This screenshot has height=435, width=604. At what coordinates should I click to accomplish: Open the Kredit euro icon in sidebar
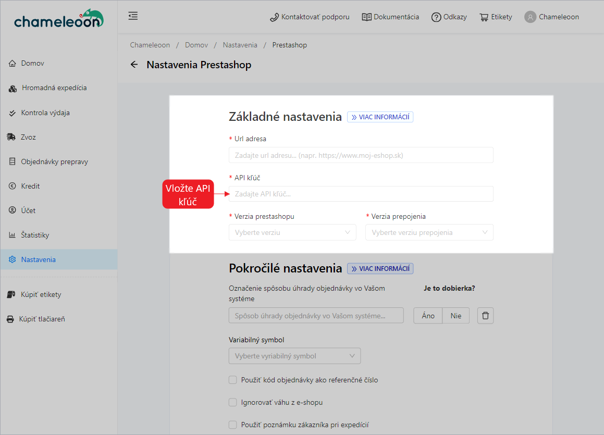click(x=12, y=186)
